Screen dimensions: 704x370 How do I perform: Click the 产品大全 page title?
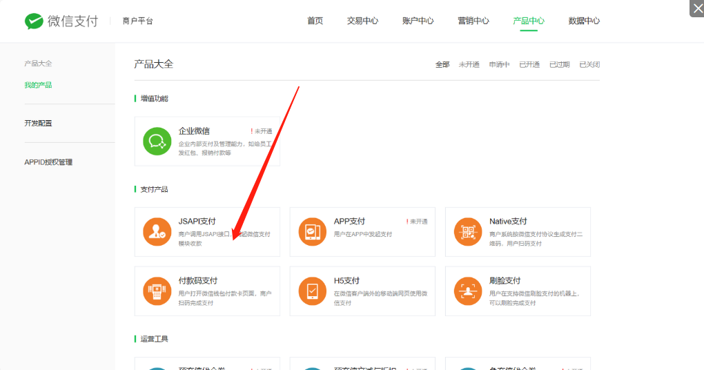click(x=153, y=64)
